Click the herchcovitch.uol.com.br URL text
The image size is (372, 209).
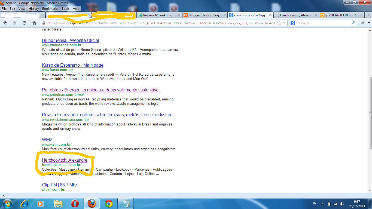62,165
